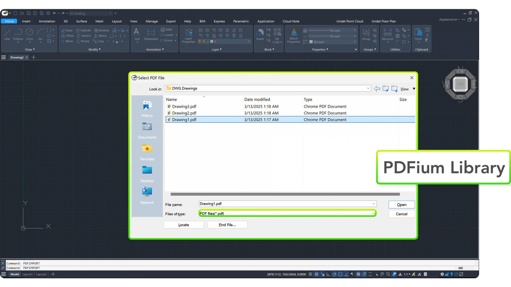
Task: Click TOP face on the view cube
Action: tap(460, 84)
